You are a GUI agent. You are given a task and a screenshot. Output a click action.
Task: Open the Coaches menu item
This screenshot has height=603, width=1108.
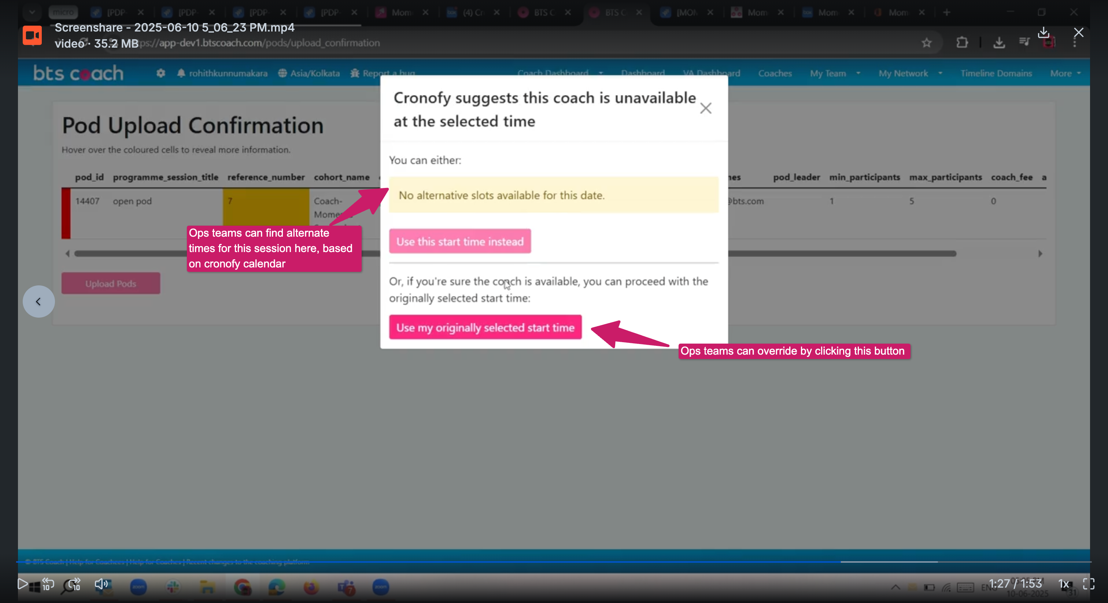(775, 74)
